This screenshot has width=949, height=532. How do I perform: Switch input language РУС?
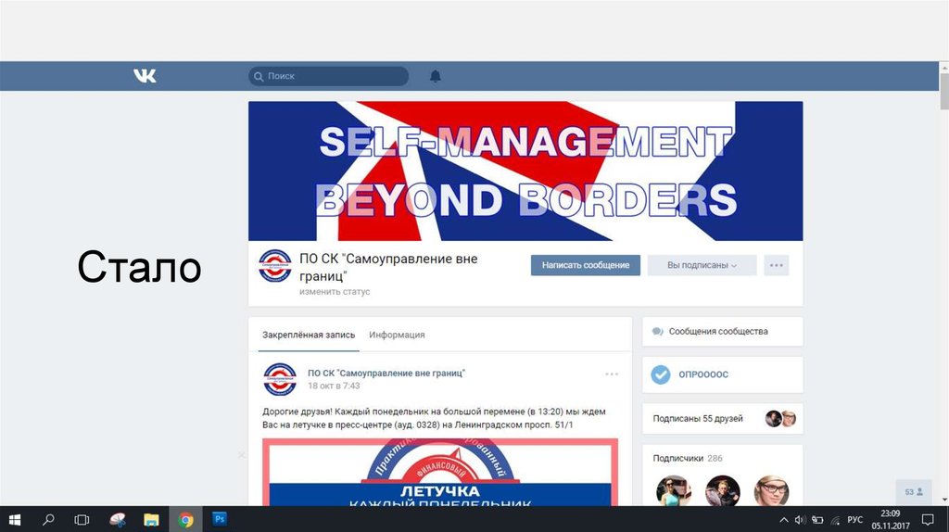(854, 519)
